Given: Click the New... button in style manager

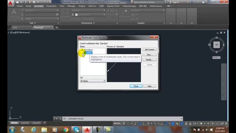Looking at the screenshot, I should coord(149,55).
